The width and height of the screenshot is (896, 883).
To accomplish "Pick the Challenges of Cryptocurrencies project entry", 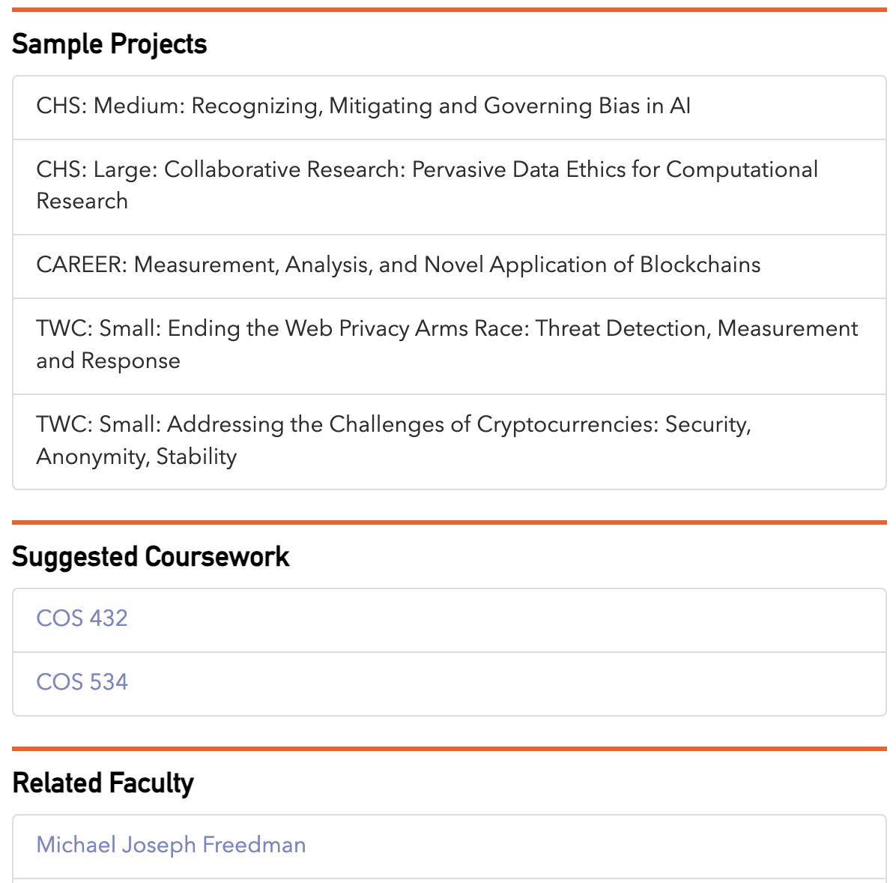I will (x=449, y=441).
